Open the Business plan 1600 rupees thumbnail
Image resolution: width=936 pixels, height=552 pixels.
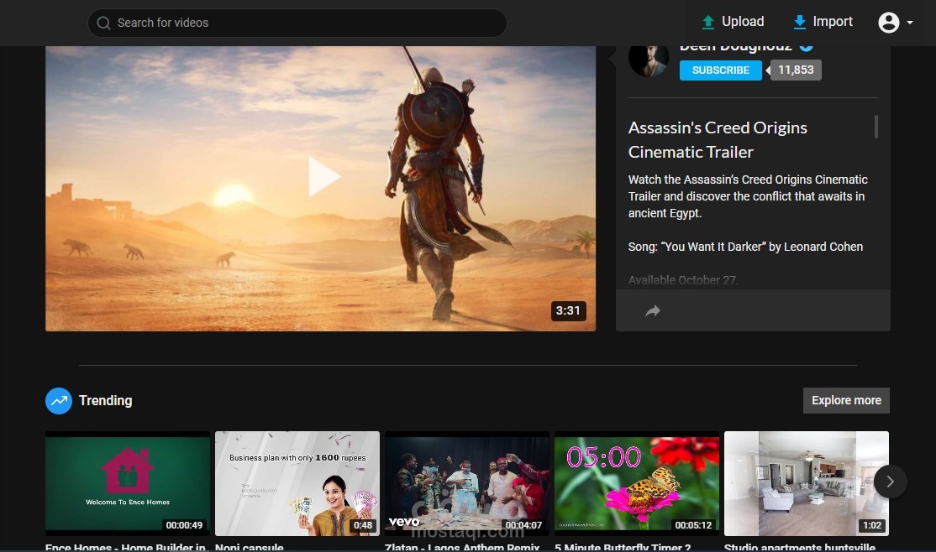(x=297, y=483)
